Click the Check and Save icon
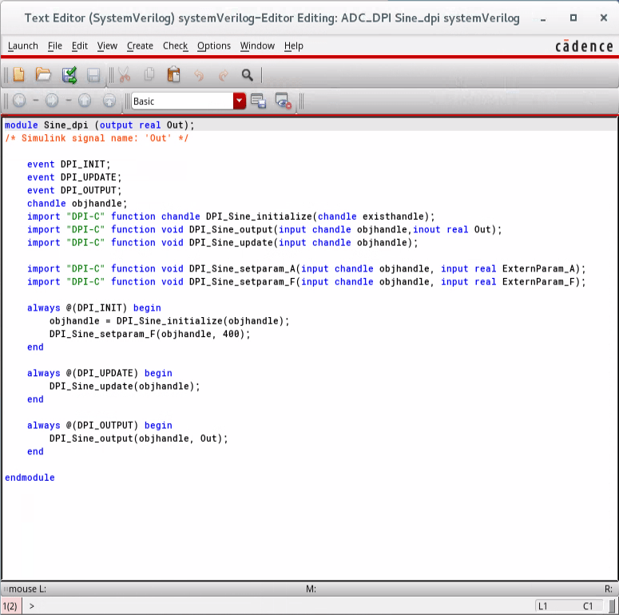619x615 pixels. [69, 75]
